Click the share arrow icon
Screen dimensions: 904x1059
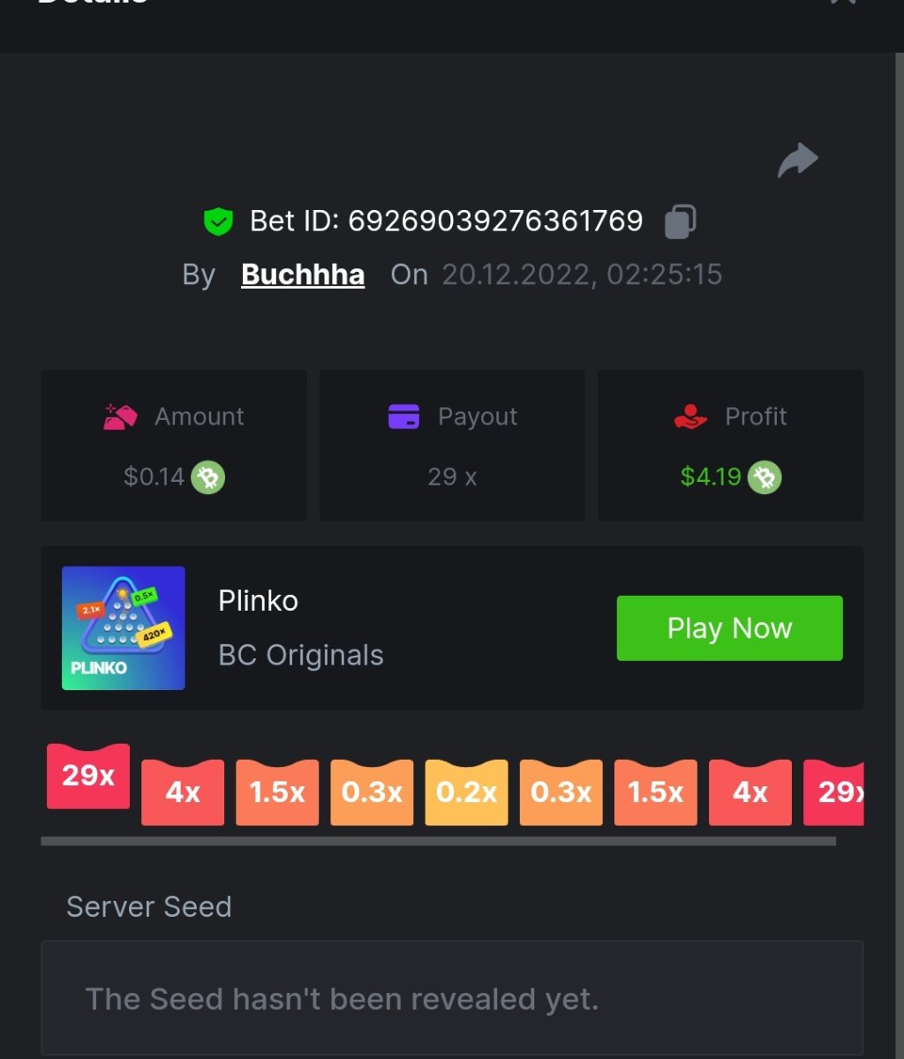[x=798, y=161]
